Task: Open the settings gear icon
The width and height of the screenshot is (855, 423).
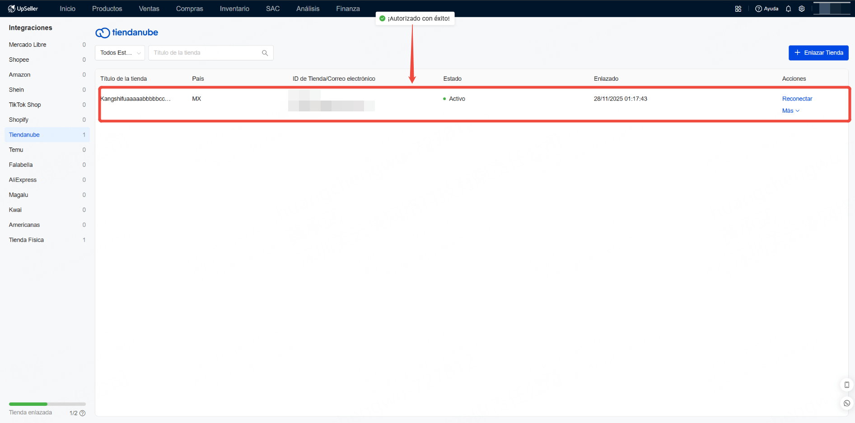Action: click(x=802, y=9)
